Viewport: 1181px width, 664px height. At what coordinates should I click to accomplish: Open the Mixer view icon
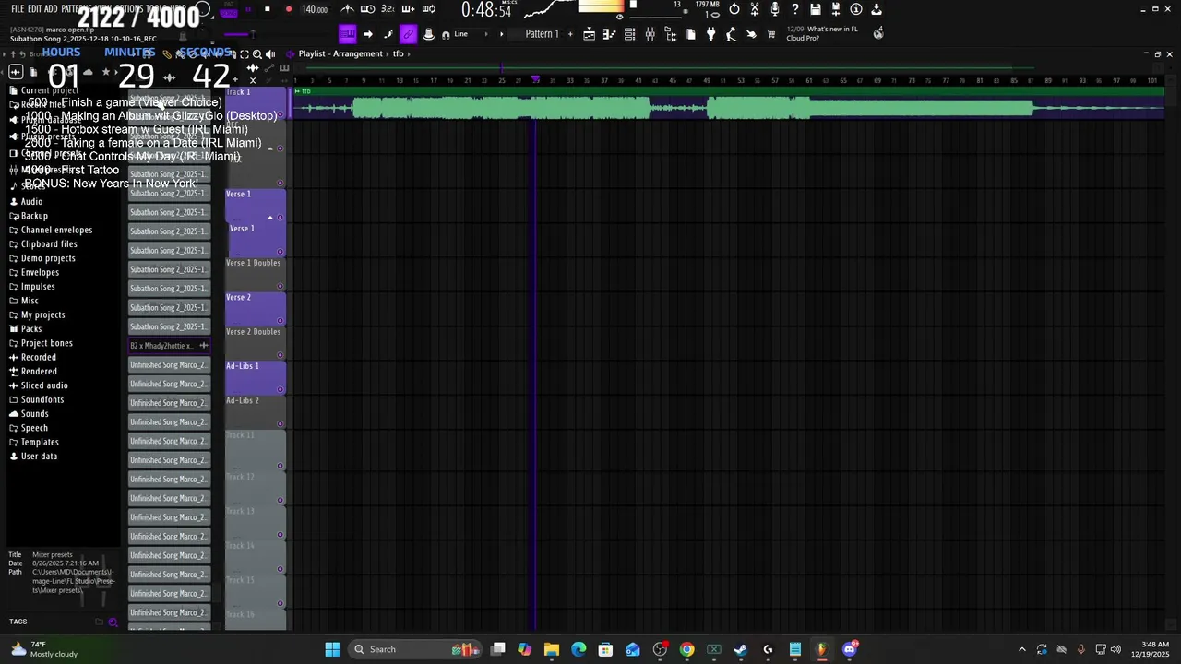(650, 34)
